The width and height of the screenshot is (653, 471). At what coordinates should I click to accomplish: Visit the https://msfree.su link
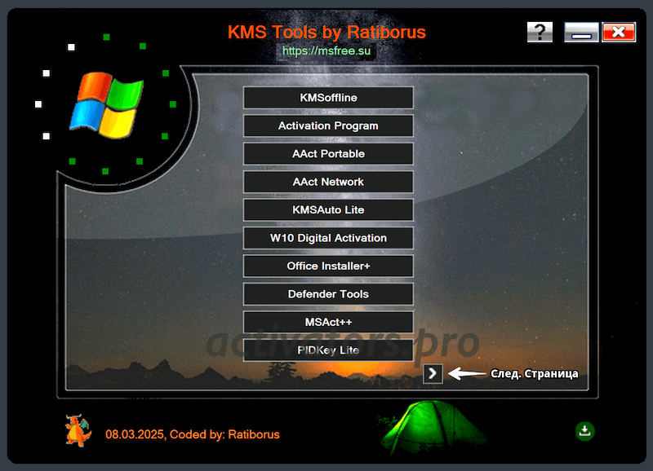click(x=326, y=50)
